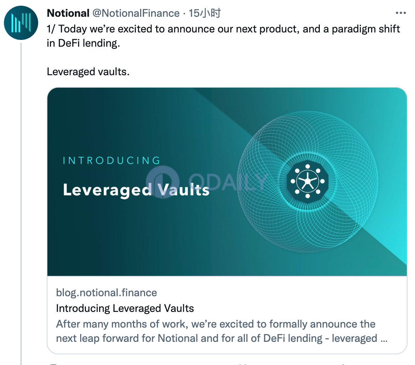The width and height of the screenshot is (415, 365).
Task: Click the dark teal area above 'INTRODUCING'
Action: click(111, 122)
